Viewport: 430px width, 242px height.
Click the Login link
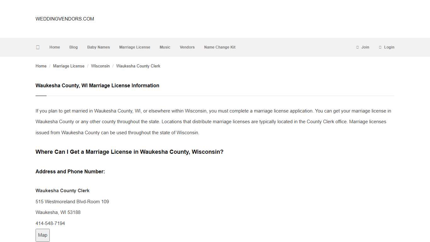(389, 47)
